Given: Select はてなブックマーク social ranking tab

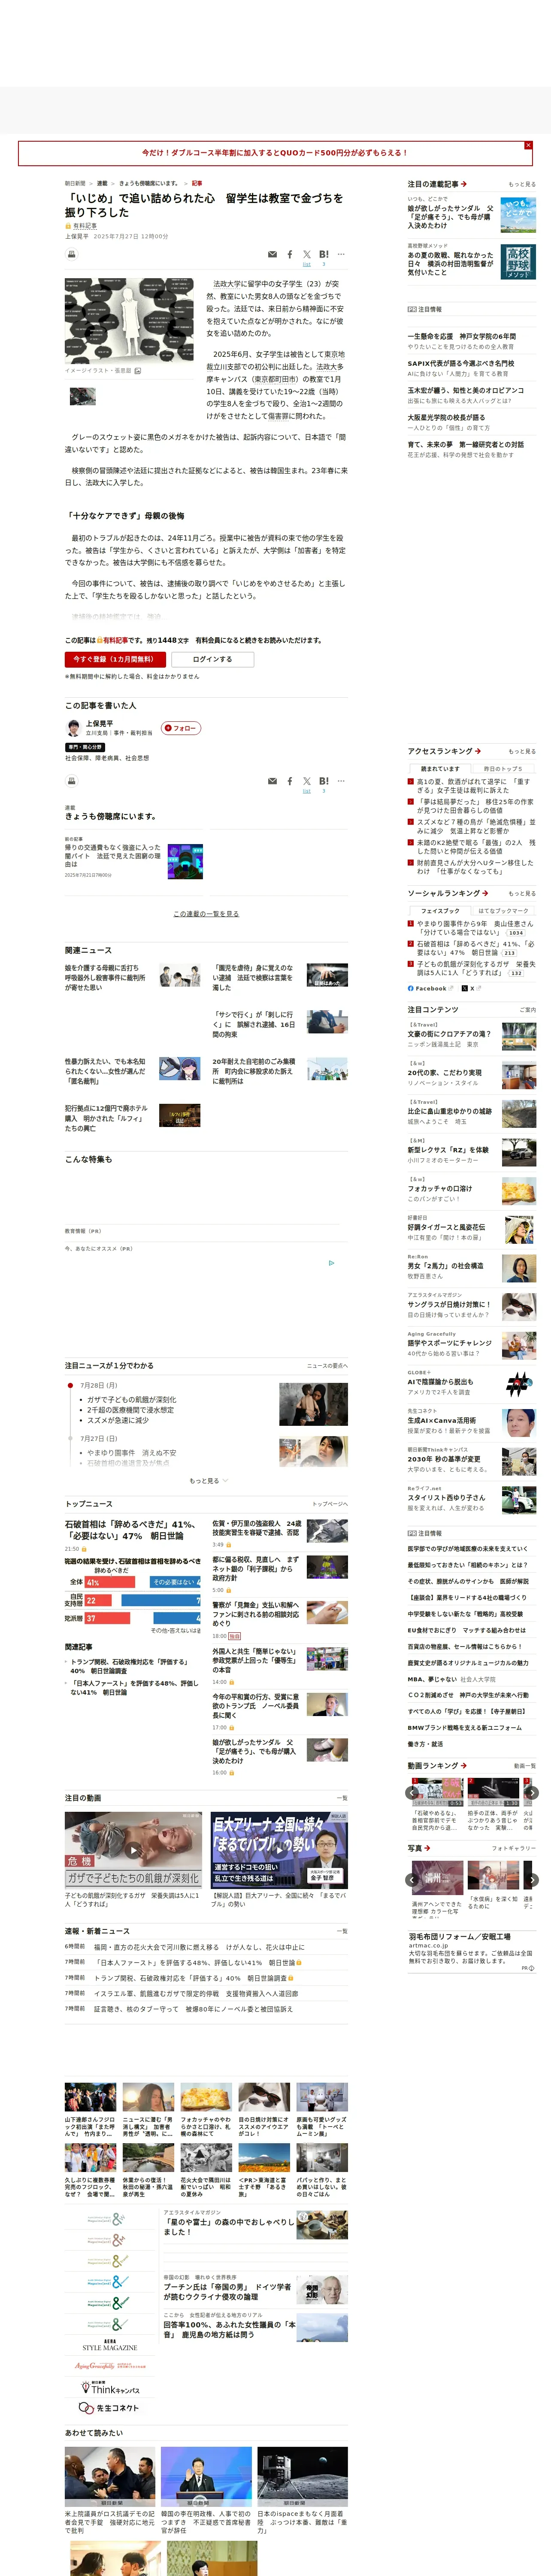Looking at the screenshot, I should (x=503, y=911).
